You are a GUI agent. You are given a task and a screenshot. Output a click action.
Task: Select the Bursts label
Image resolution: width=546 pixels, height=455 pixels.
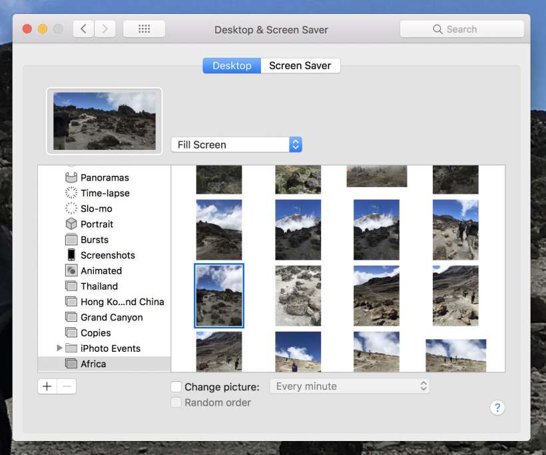tap(95, 240)
